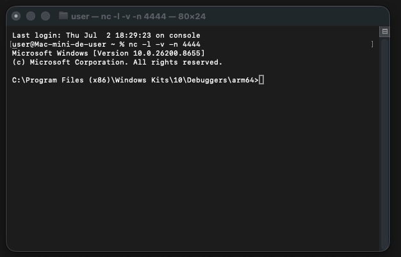Viewport: 401px width, 257px height.
Task: Click the split pane icon above scrollbar
Action: click(384, 32)
